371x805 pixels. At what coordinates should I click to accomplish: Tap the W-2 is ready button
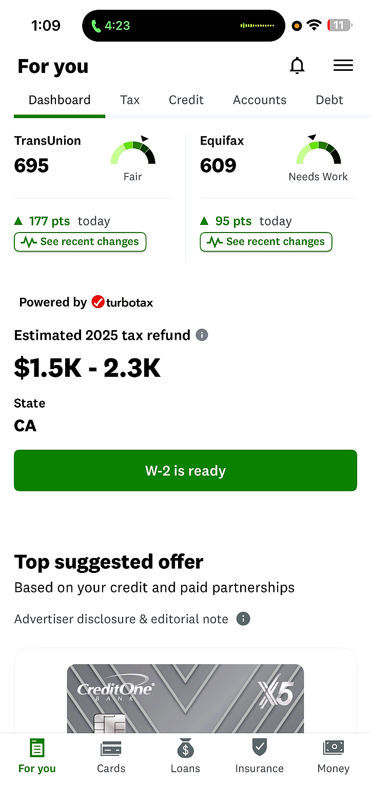185,471
